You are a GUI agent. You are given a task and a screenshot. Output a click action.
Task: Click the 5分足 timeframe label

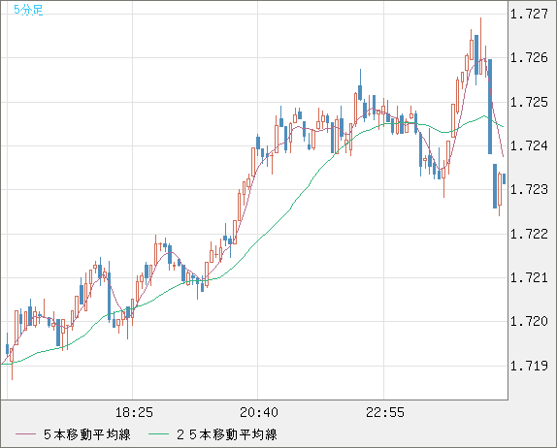(28, 10)
